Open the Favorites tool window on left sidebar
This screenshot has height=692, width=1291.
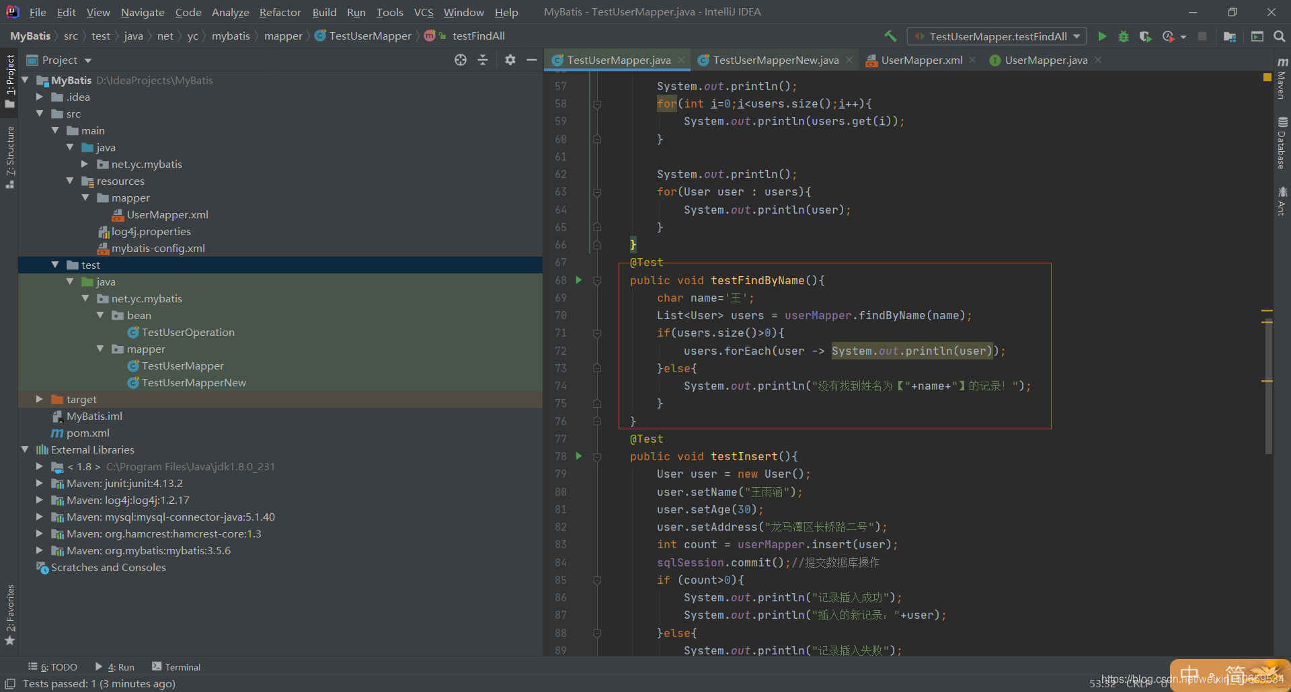click(x=9, y=615)
